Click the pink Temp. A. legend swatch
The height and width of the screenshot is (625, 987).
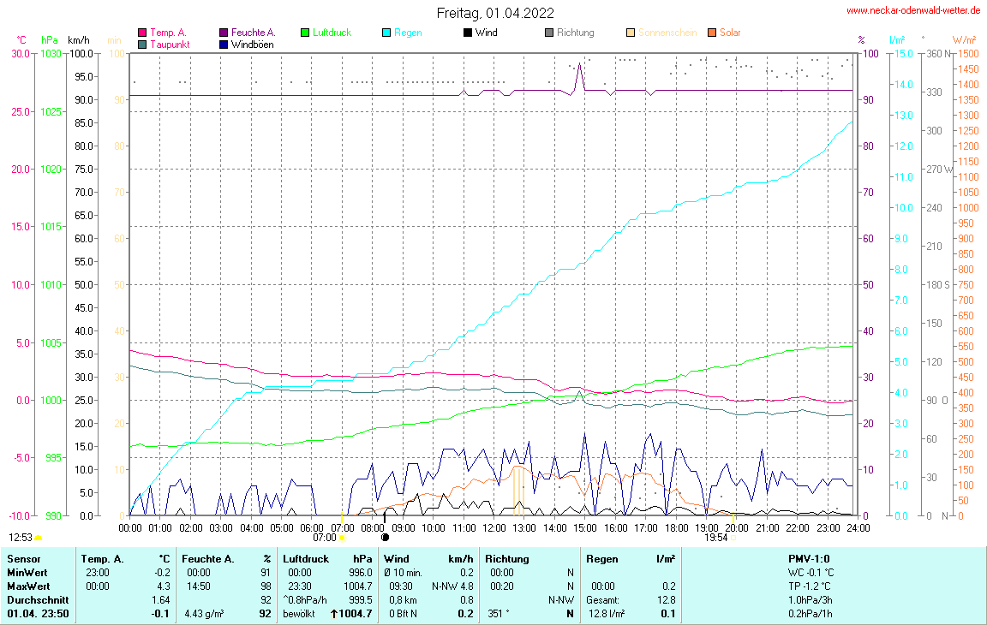(x=142, y=33)
